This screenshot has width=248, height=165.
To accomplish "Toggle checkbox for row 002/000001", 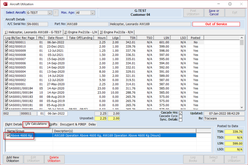I will coord(7,84).
